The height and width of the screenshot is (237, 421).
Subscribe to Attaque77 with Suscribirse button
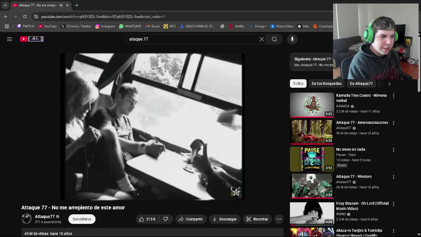pos(82,219)
